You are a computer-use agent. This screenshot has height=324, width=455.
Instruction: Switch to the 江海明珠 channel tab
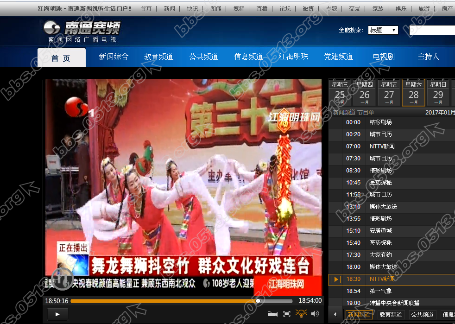(x=293, y=57)
